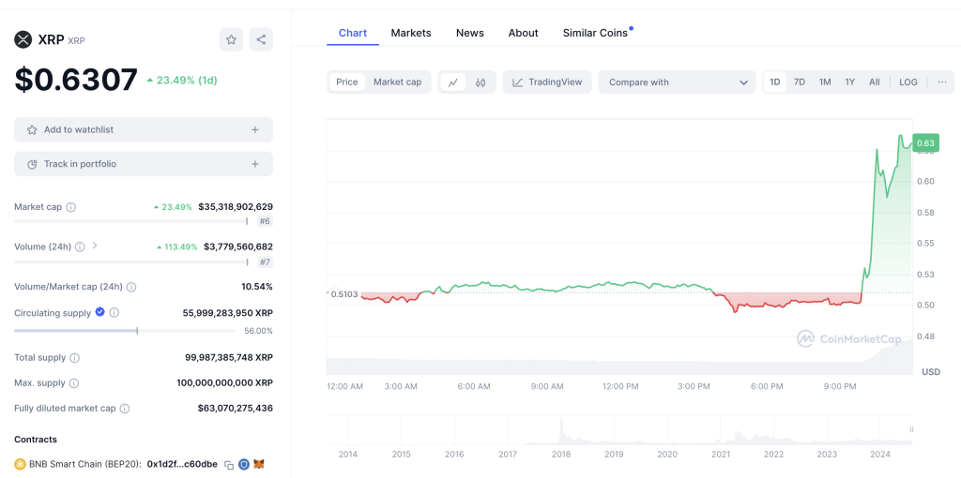This screenshot has width=961, height=478.
Task: Click the Track in portfolio button
Action: [144, 164]
